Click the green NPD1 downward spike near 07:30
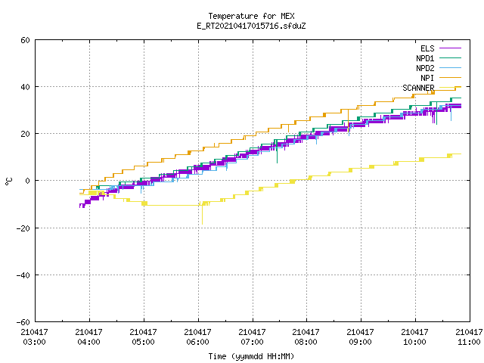This screenshot has width=484, height=363. coord(277,153)
